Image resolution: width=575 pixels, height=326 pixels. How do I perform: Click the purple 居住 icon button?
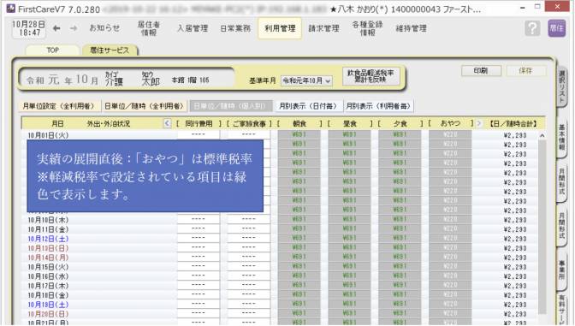click(x=557, y=28)
